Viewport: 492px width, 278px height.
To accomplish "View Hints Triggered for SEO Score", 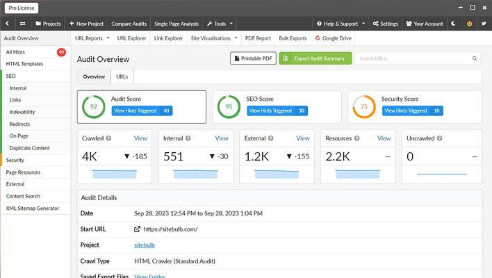I will tap(277, 111).
